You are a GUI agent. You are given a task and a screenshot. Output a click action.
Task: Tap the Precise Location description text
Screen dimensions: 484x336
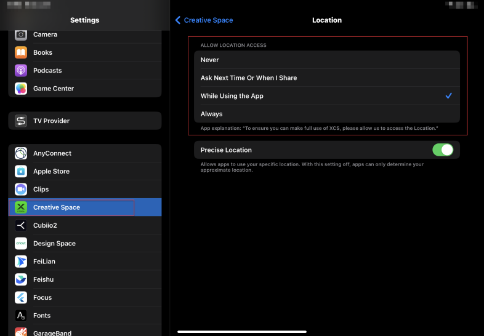point(312,167)
